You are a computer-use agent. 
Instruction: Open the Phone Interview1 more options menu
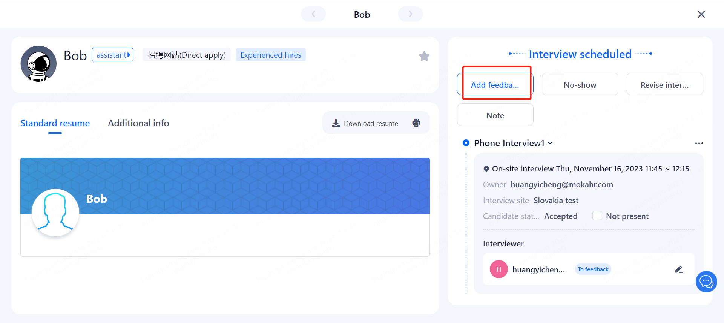click(699, 143)
